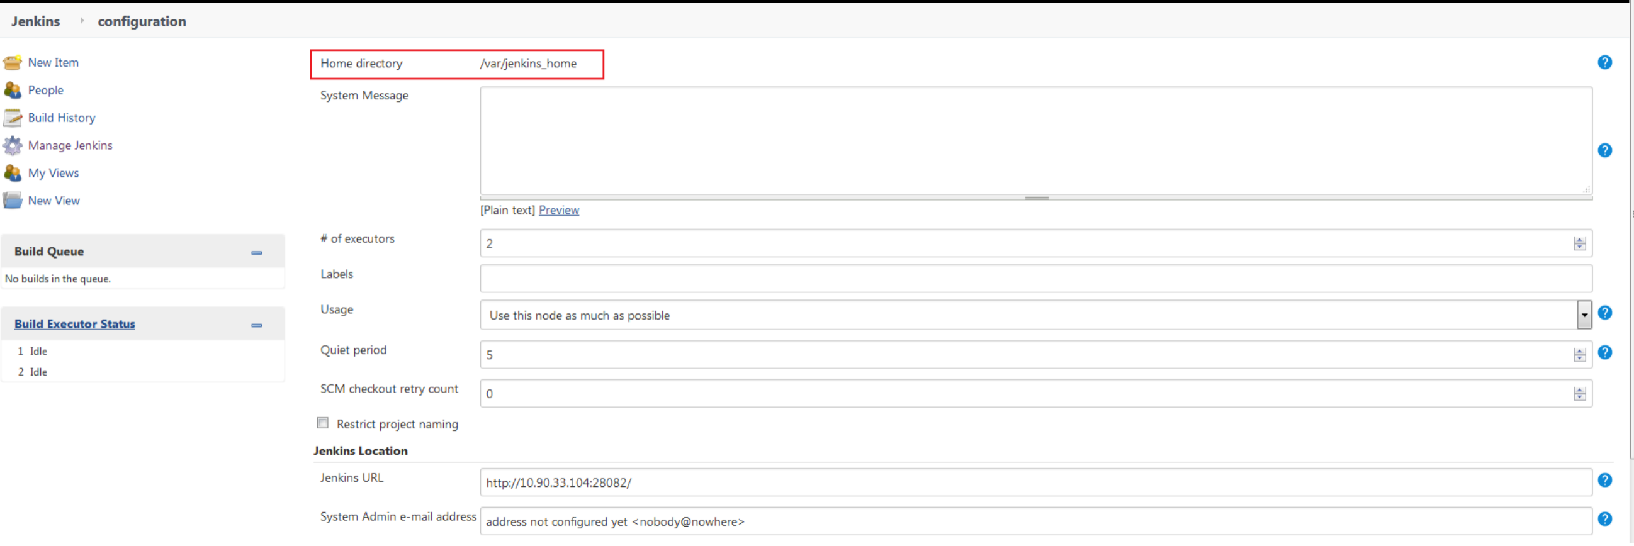Click the resize bar below System Message
This screenshot has width=1634, height=546.
tap(1036, 199)
